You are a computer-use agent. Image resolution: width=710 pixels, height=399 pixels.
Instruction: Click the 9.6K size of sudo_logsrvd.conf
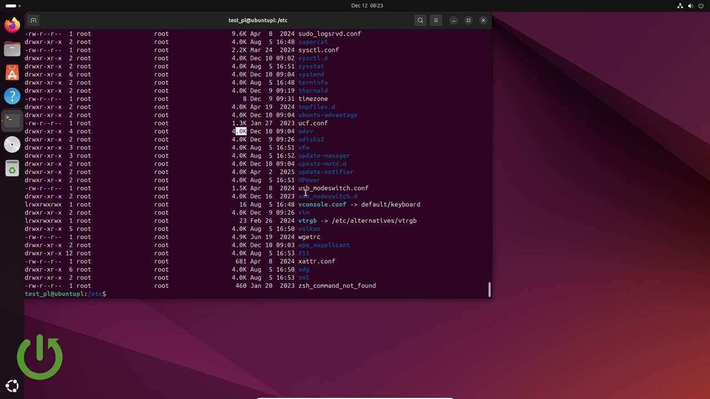[239, 34]
